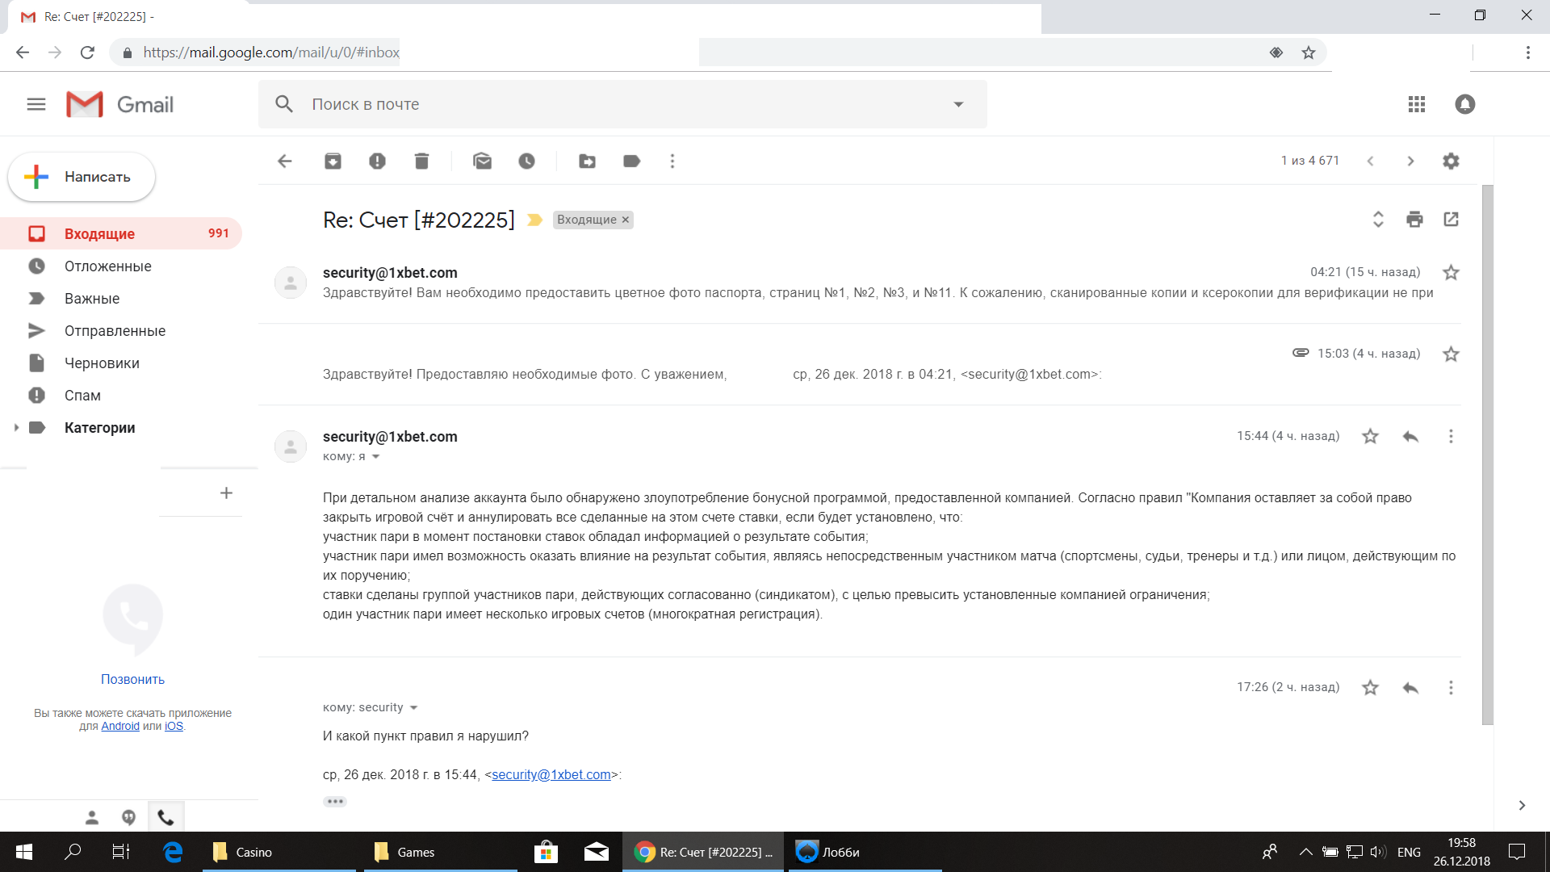Expand the side panel arrow
Viewport: 1550px width, 872px height.
tap(1522, 805)
